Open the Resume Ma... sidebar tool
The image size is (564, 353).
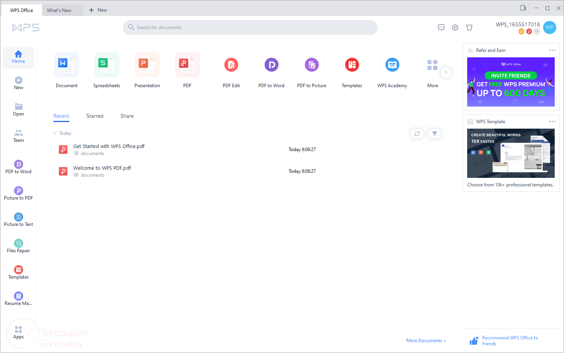point(19,299)
